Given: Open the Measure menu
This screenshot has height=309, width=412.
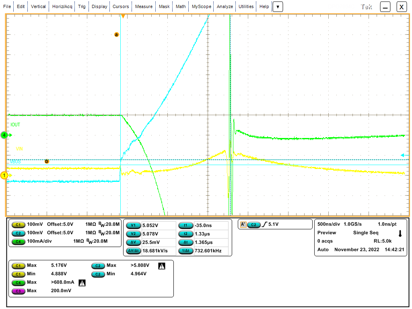Looking at the screenshot, I should point(144,7).
